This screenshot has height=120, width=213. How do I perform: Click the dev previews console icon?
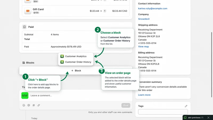[185, 118]
